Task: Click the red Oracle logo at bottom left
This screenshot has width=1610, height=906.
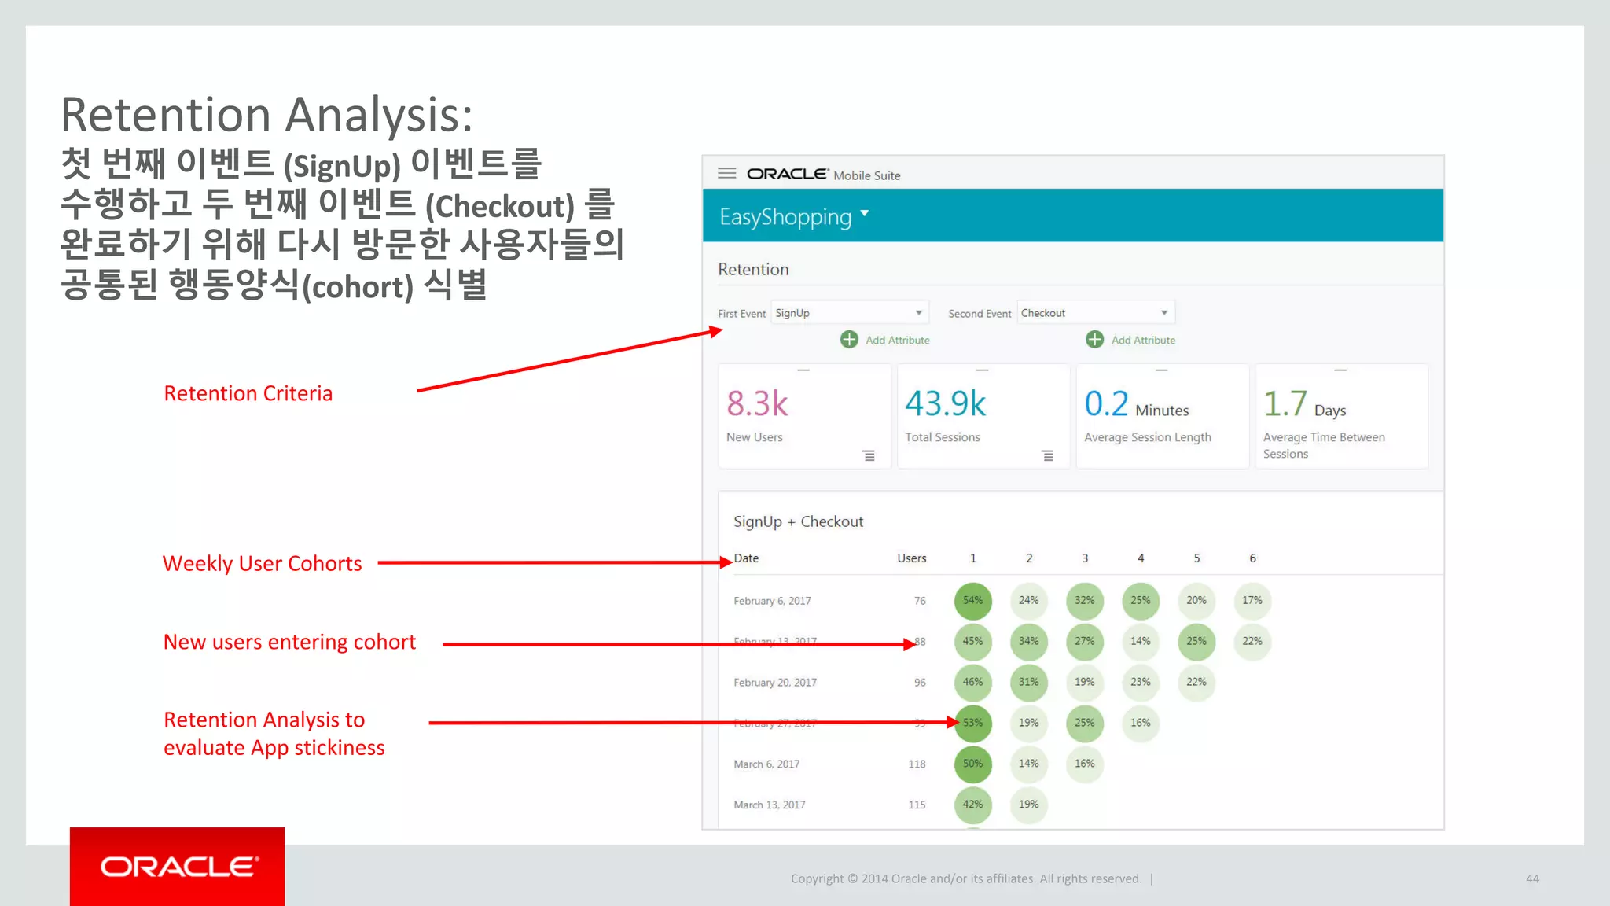Action: (x=177, y=867)
